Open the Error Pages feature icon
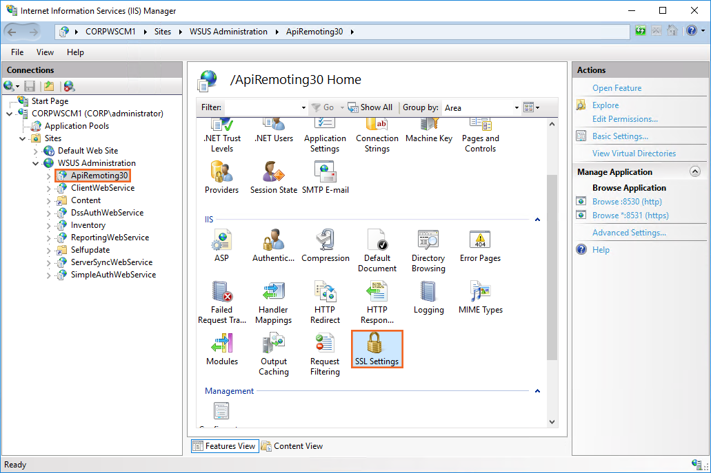 coord(480,246)
